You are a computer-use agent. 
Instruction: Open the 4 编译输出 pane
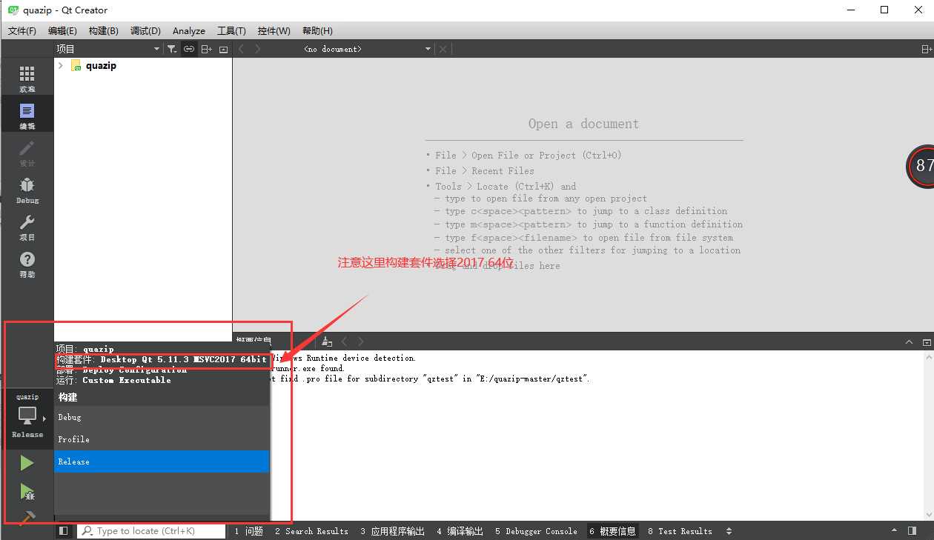[x=460, y=531]
